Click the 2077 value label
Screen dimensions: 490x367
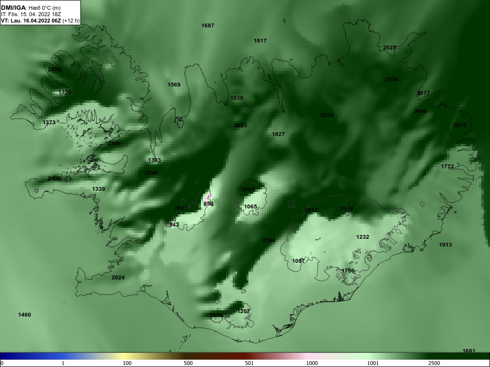(x=423, y=93)
